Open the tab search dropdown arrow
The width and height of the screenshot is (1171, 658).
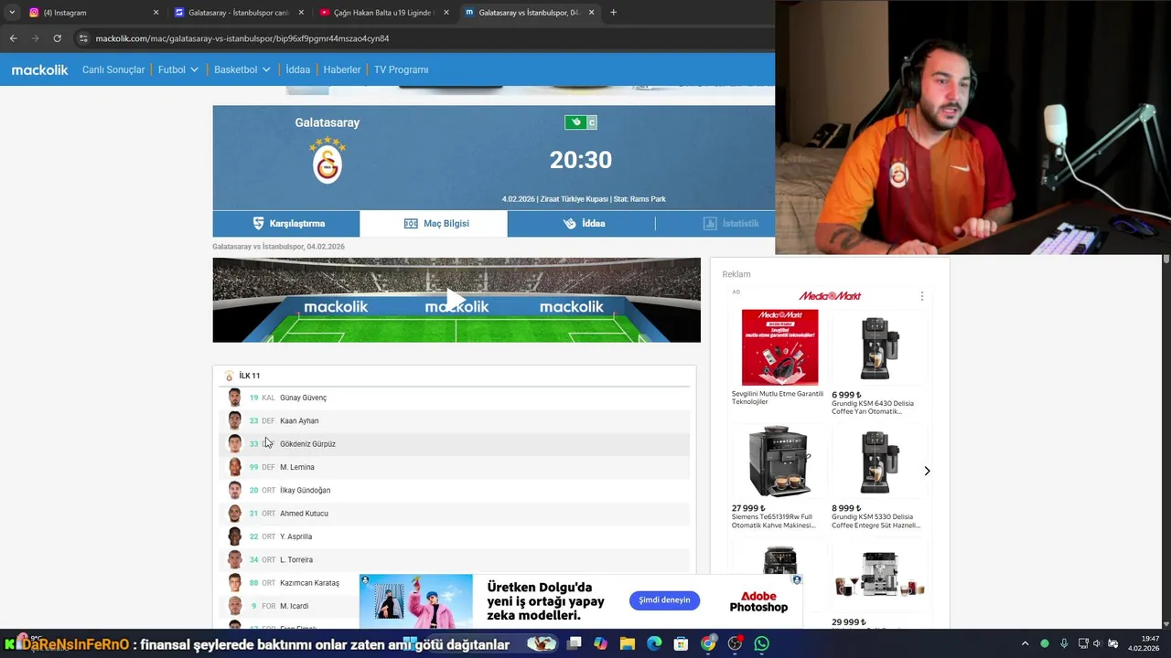pos(11,13)
